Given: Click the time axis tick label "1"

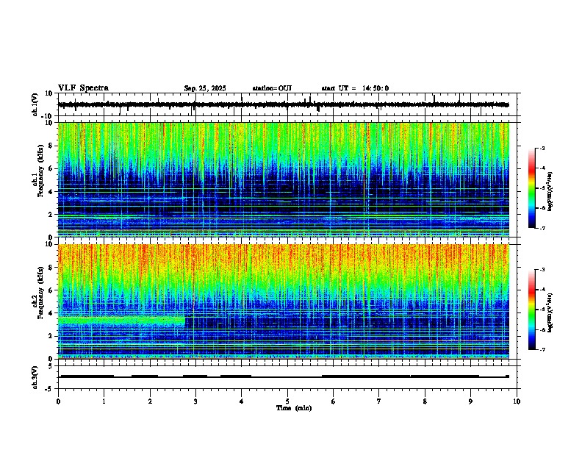Looking at the screenshot, I should [104, 401].
